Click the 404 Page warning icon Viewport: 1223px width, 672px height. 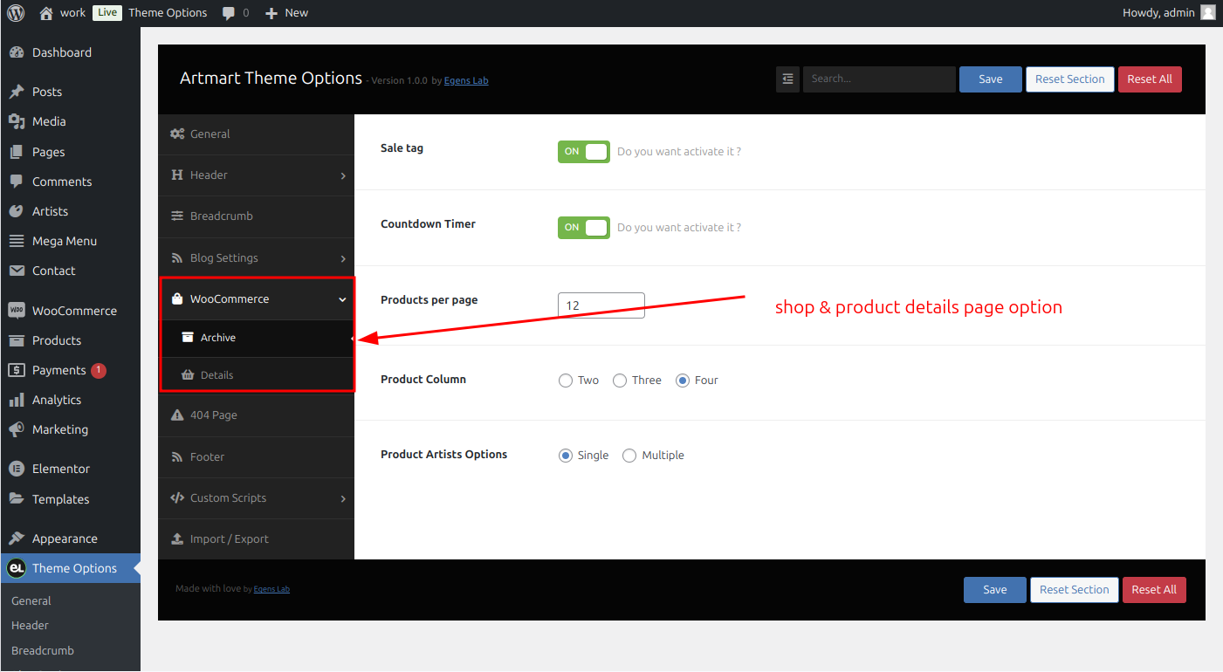[x=177, y=415]
